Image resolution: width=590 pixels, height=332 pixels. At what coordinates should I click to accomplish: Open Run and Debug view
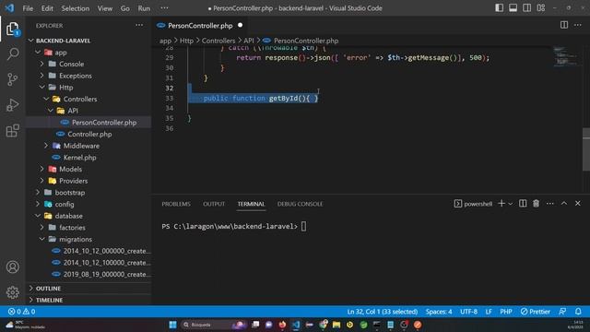point(12,105)
